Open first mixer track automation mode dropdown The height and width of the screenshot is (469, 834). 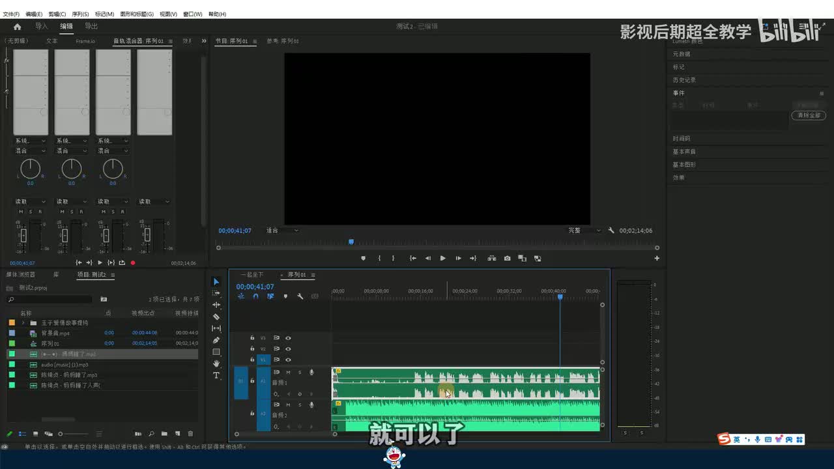[x=31, y=202]
